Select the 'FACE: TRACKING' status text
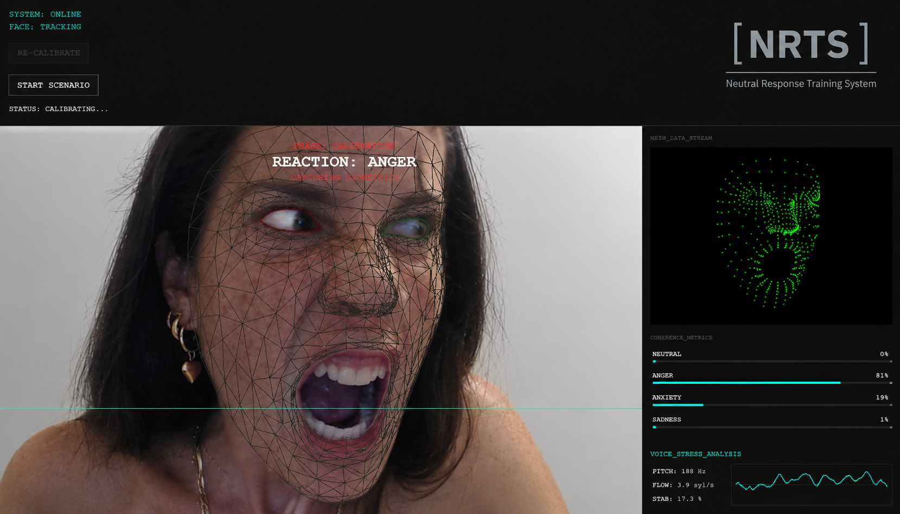The width and height of the screenshot is (900, 514). (45, 27)
